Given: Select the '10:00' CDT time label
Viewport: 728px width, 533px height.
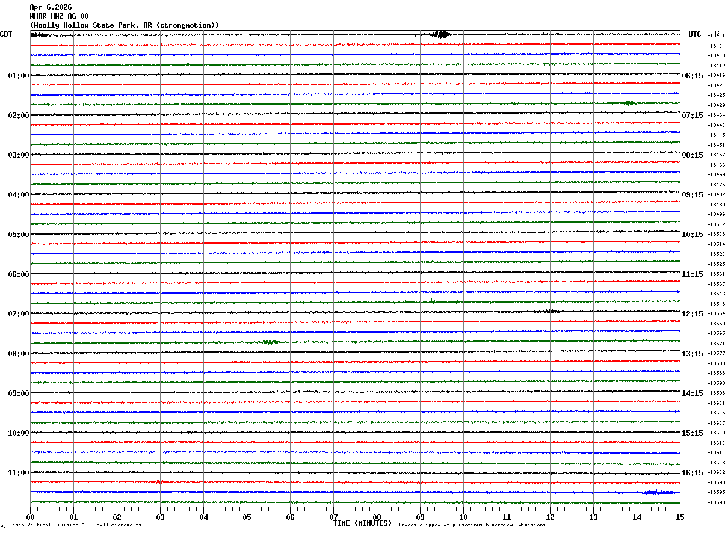Looking at the screenshot, I should click(18, 433).
